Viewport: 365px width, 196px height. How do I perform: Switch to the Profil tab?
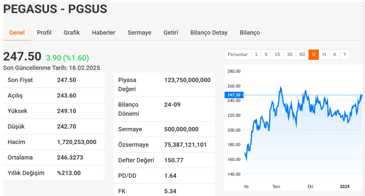pos(44,32)
